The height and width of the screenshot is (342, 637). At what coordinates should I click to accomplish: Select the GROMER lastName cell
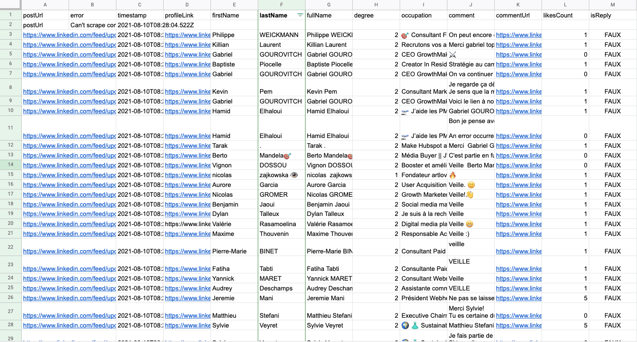tap(282, 195)
